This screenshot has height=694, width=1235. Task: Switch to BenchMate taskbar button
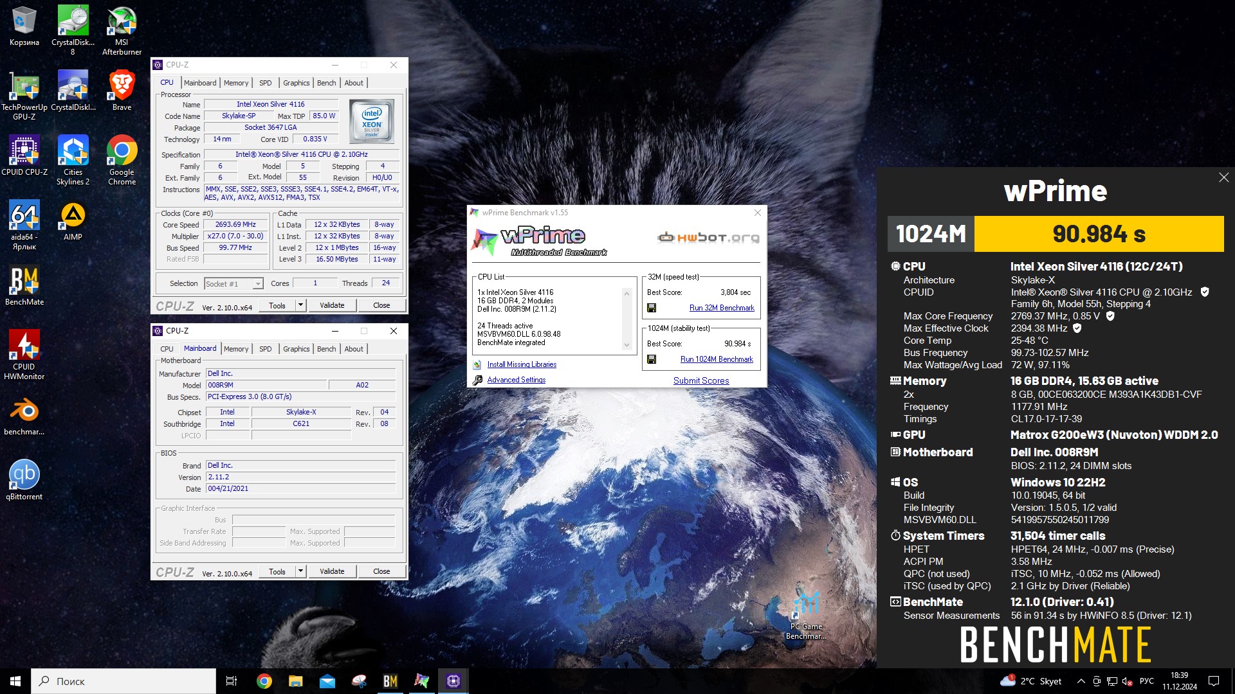tap(390, 681)
